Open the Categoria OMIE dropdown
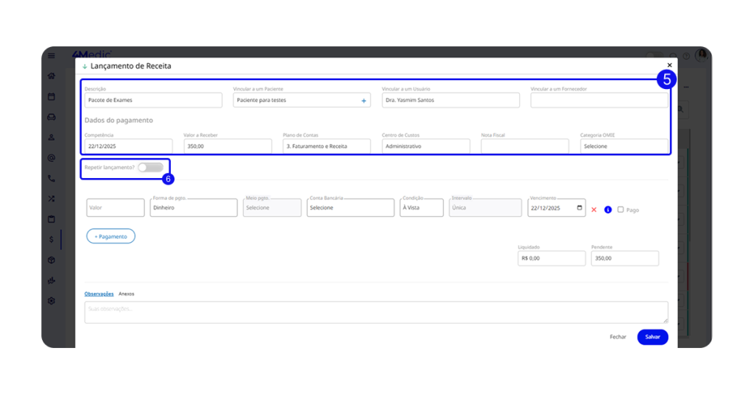The image size is (754, 395). tap(624, 146)
